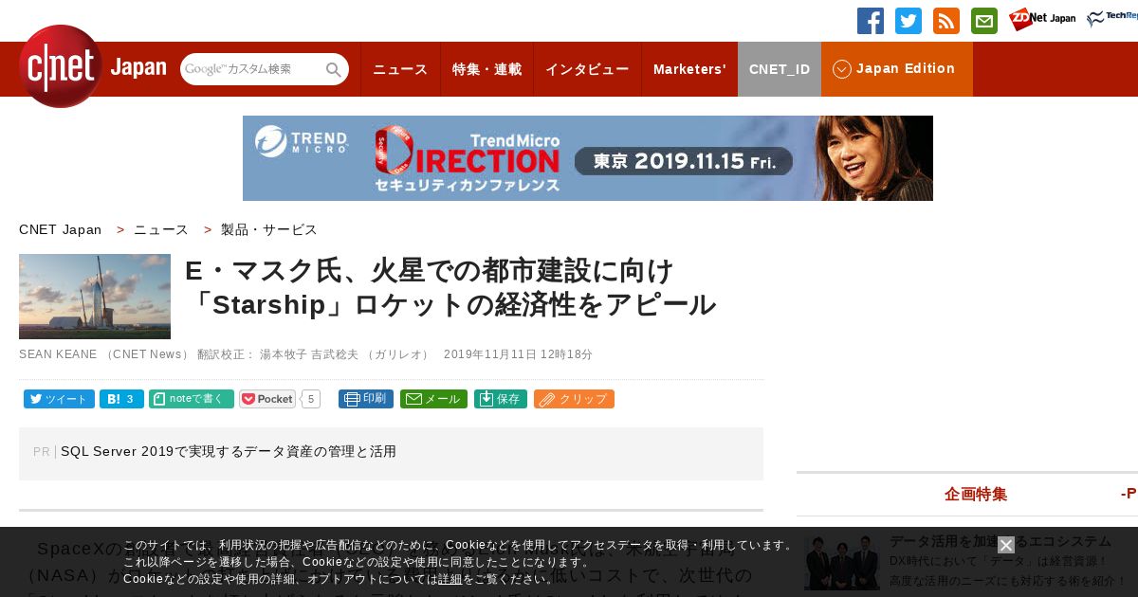
Task: Open the インタビュー menu
Action: point(587,69)
